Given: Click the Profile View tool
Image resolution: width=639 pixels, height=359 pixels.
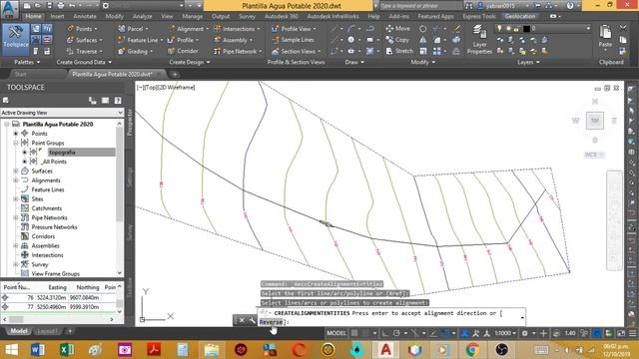Looking at the screenshot, I should [x=294, y=29].
